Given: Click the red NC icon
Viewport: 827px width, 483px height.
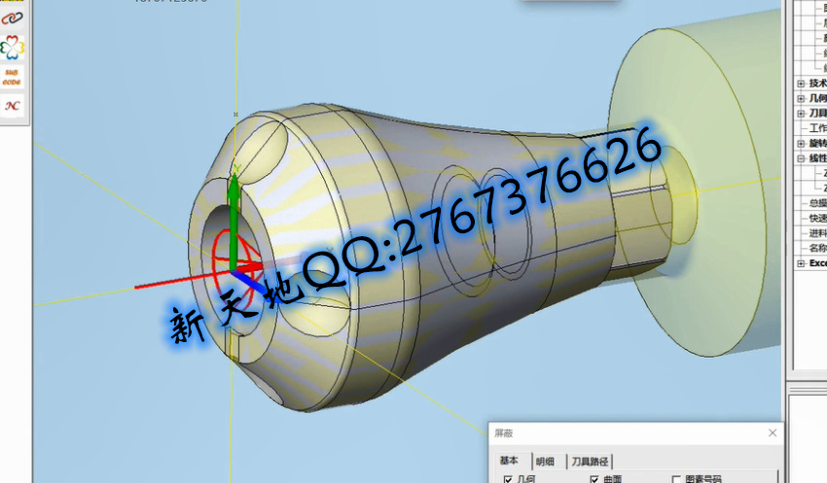Looking at the screenshot, I should [x=12, y=106].
